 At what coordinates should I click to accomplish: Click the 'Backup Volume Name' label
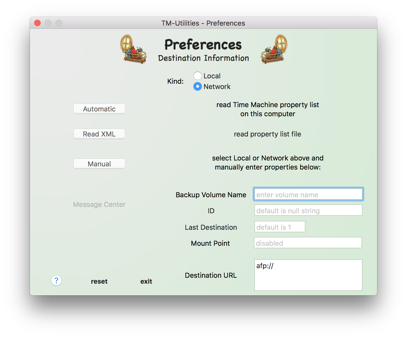pos(211,195)
